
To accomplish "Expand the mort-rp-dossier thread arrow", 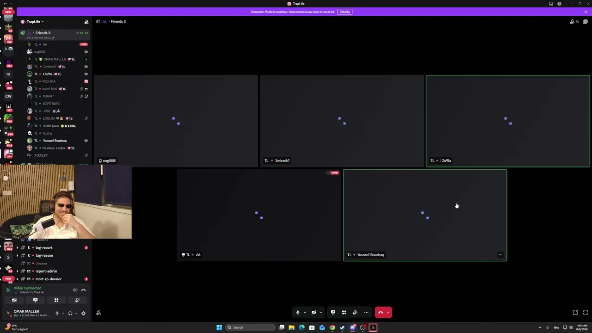I will point(17,279).
